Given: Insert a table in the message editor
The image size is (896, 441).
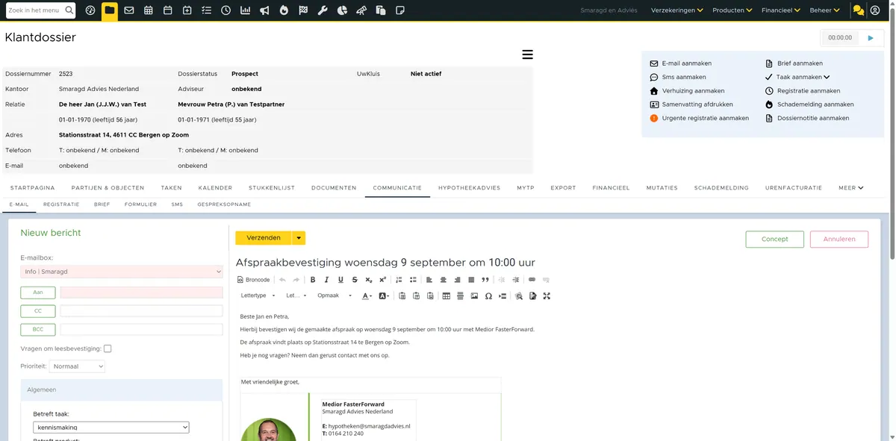Looking at the screenshot, I should (447, 296).
